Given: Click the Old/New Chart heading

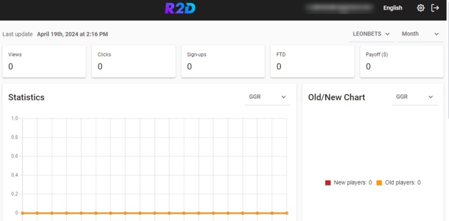Looking at the screenshot, I should point(336,97).
